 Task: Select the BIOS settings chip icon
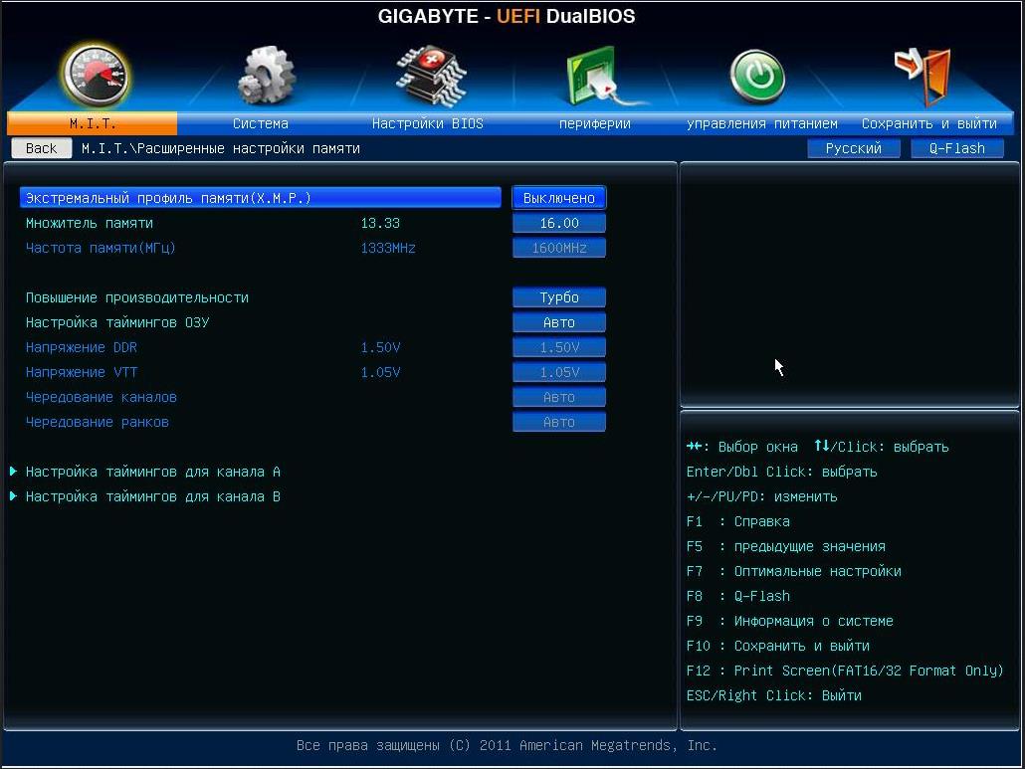(430, 76)
